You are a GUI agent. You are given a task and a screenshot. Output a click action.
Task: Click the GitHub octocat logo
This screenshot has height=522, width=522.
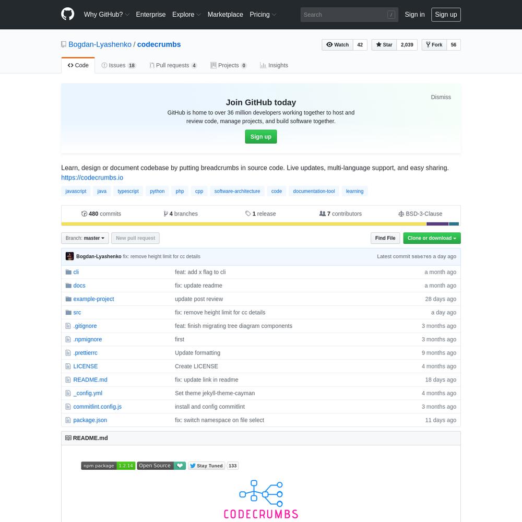[x=67, y=14]
